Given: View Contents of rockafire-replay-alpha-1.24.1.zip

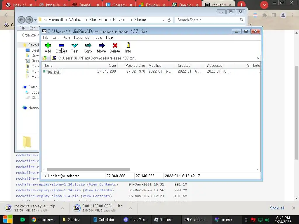Looking at the screenshot, I should pyautogui.click(x=102, y=184).
